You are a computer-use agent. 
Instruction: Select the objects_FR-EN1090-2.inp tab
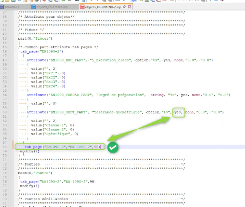click(x=103, y=7)
